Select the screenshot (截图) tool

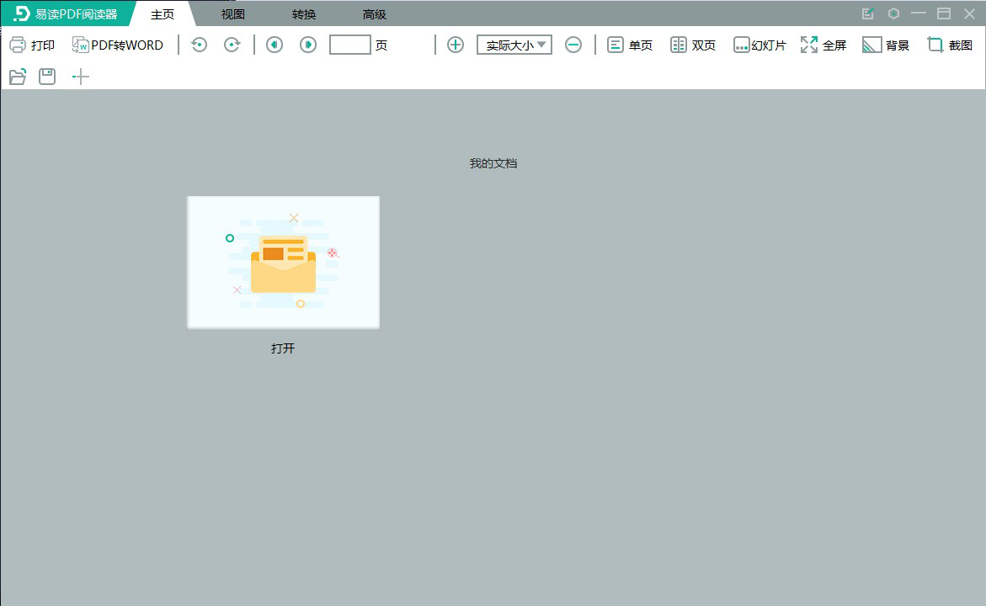point(950,45)
